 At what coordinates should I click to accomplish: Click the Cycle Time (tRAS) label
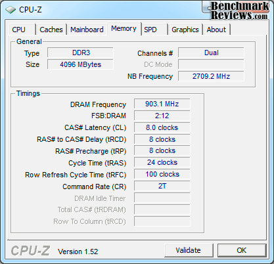97,163
